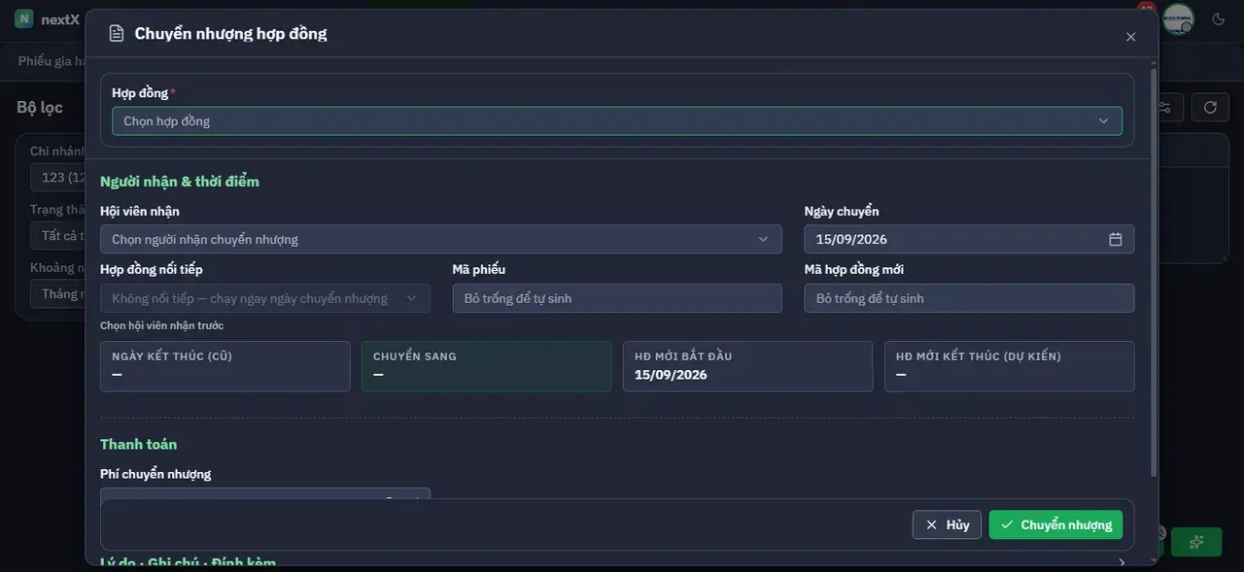Click the refresh icon behind the dialog
1244x572 pixels.
1210,107
